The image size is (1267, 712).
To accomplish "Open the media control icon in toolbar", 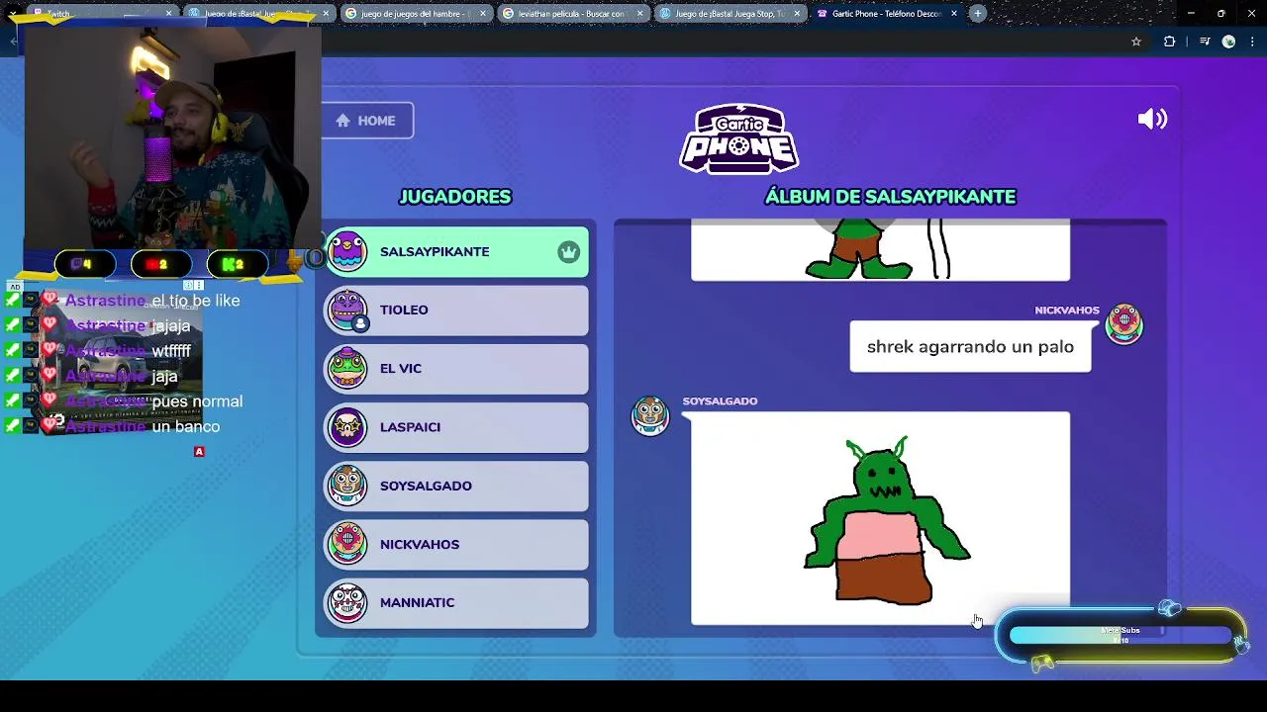I will point(1205,42).
